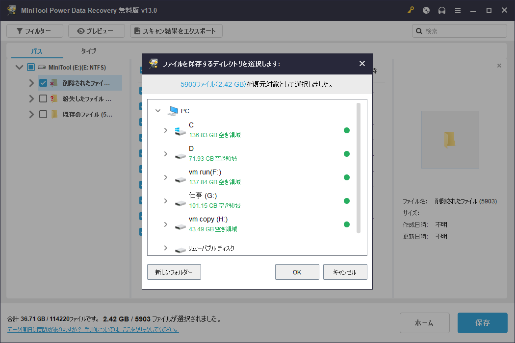
Task: Open the disc media icon in title bar
Action: [426, 10]
